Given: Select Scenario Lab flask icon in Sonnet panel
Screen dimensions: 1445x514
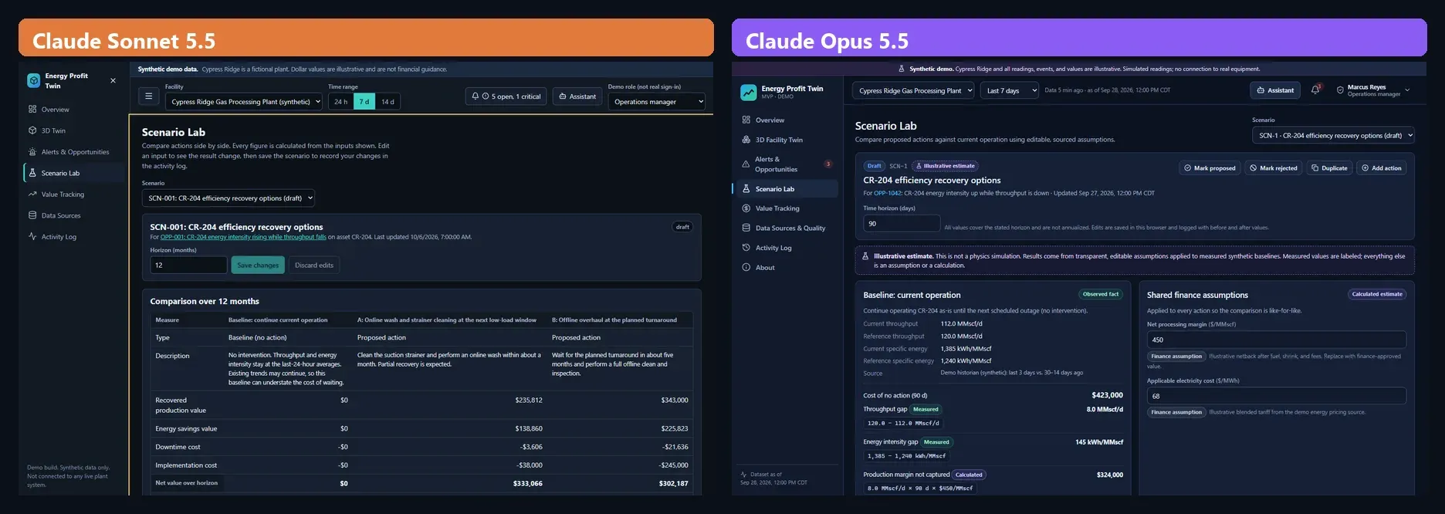Looking at the screenshot, I should tap(32, 173).
